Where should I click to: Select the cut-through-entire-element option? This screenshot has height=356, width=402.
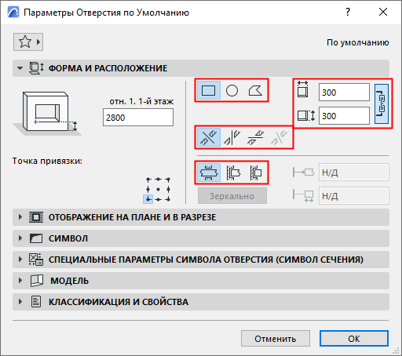pyautogui.click(x=209, y=173)
